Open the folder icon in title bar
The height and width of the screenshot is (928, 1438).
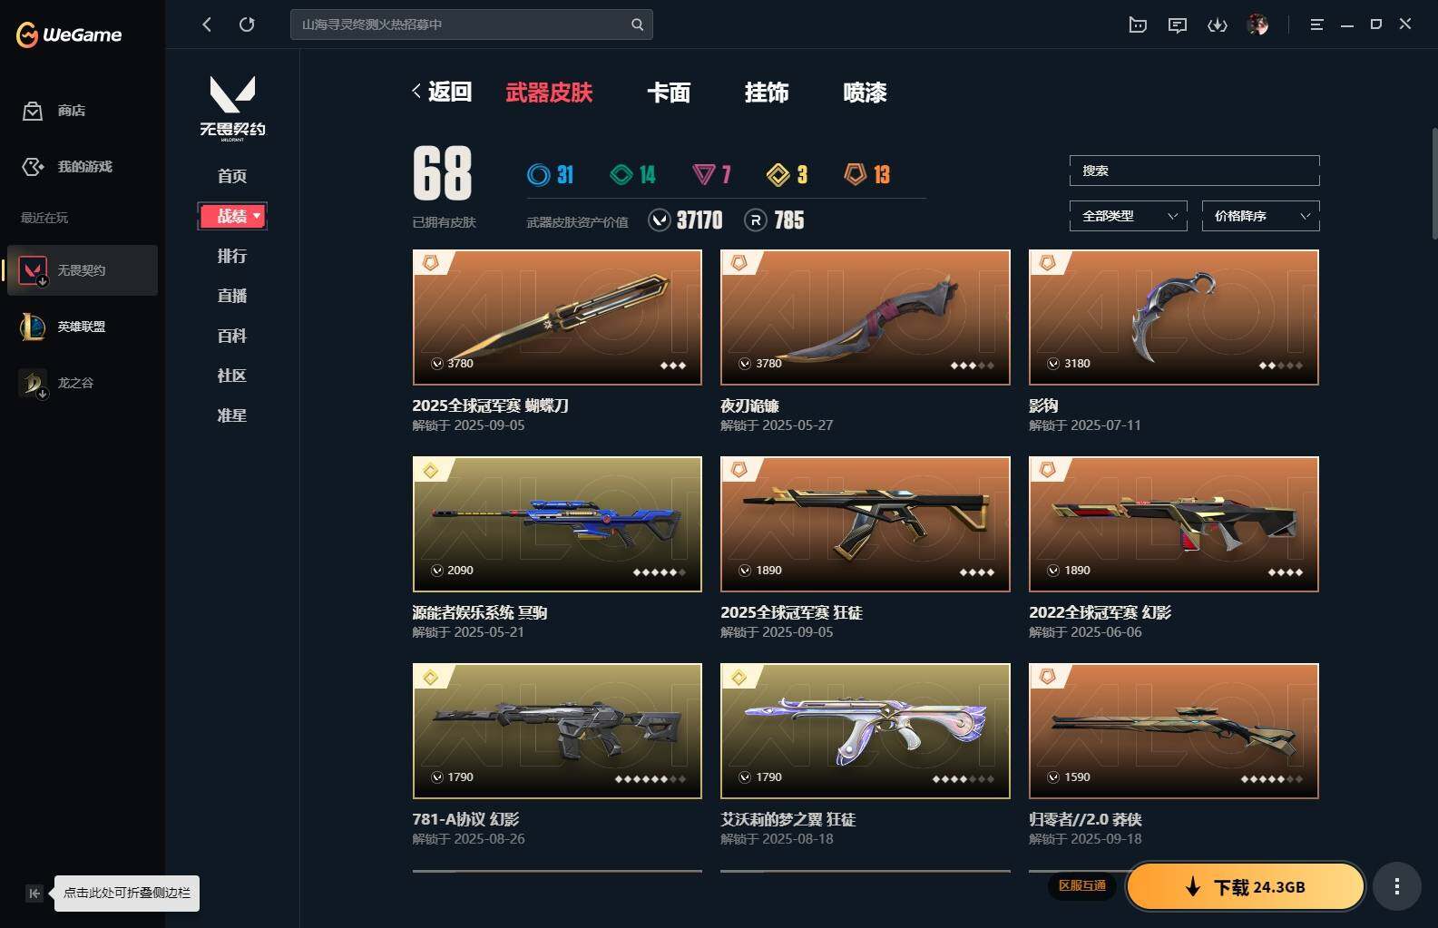point(1138,24)
